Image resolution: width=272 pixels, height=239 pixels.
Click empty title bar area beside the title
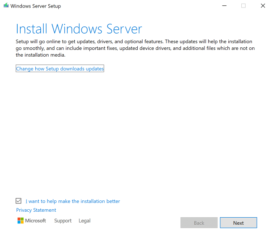139,6
